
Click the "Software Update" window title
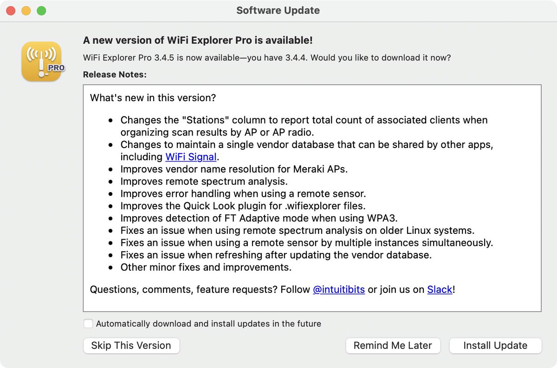coord(278,10)
